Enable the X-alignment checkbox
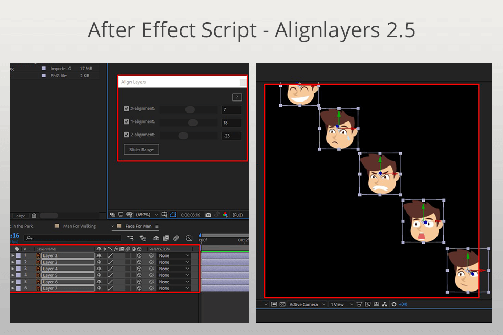Viewport: 503px width, 335px height. point(126,108)
